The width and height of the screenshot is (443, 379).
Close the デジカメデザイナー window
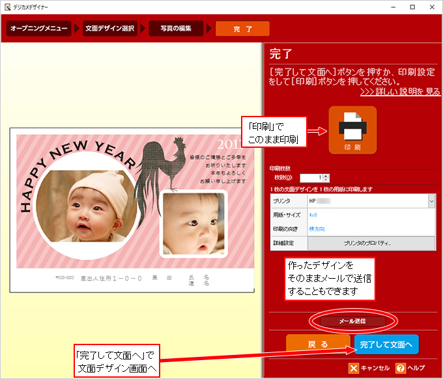[x=432, y=7]
